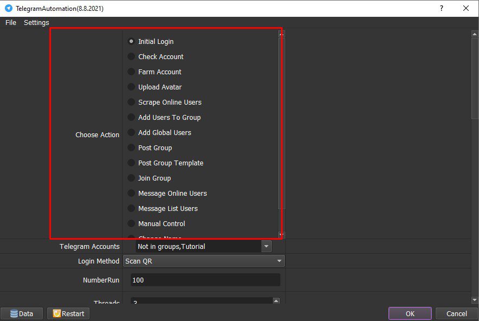Click the NumberRun input field

[x=205, y=280]
